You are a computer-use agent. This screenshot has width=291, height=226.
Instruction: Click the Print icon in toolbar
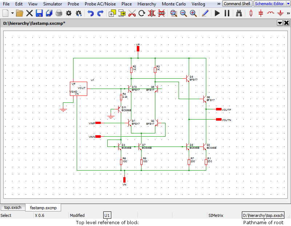59,13
